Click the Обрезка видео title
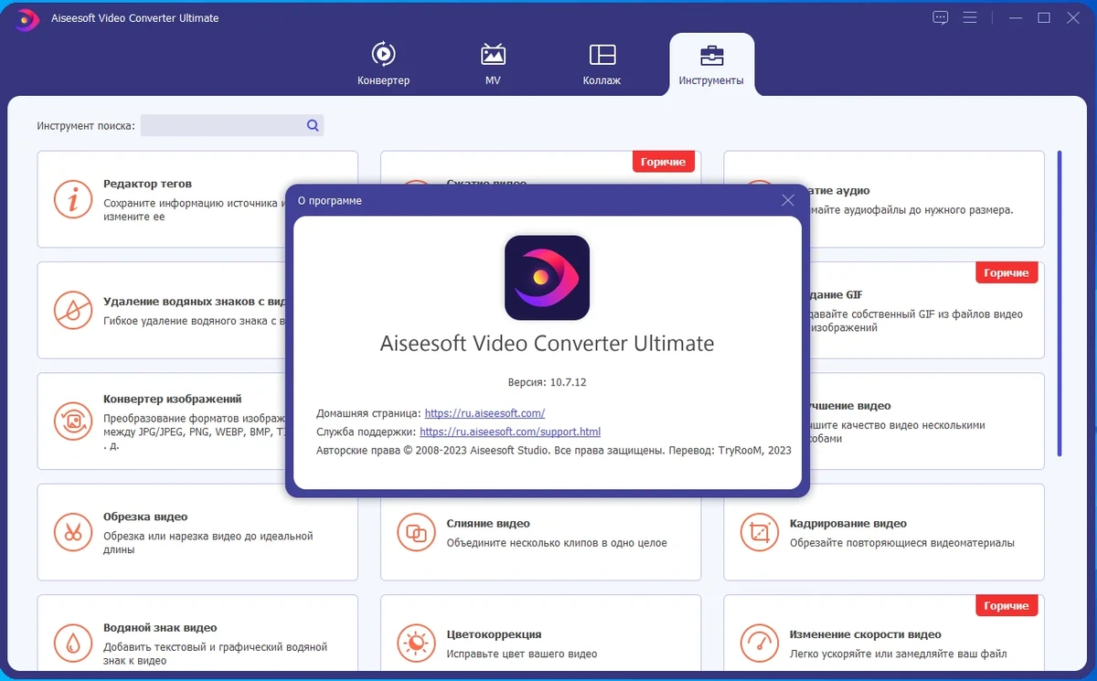Viewport: 1097px width, 681px height. pyautogui.click(x=145, y=516)
